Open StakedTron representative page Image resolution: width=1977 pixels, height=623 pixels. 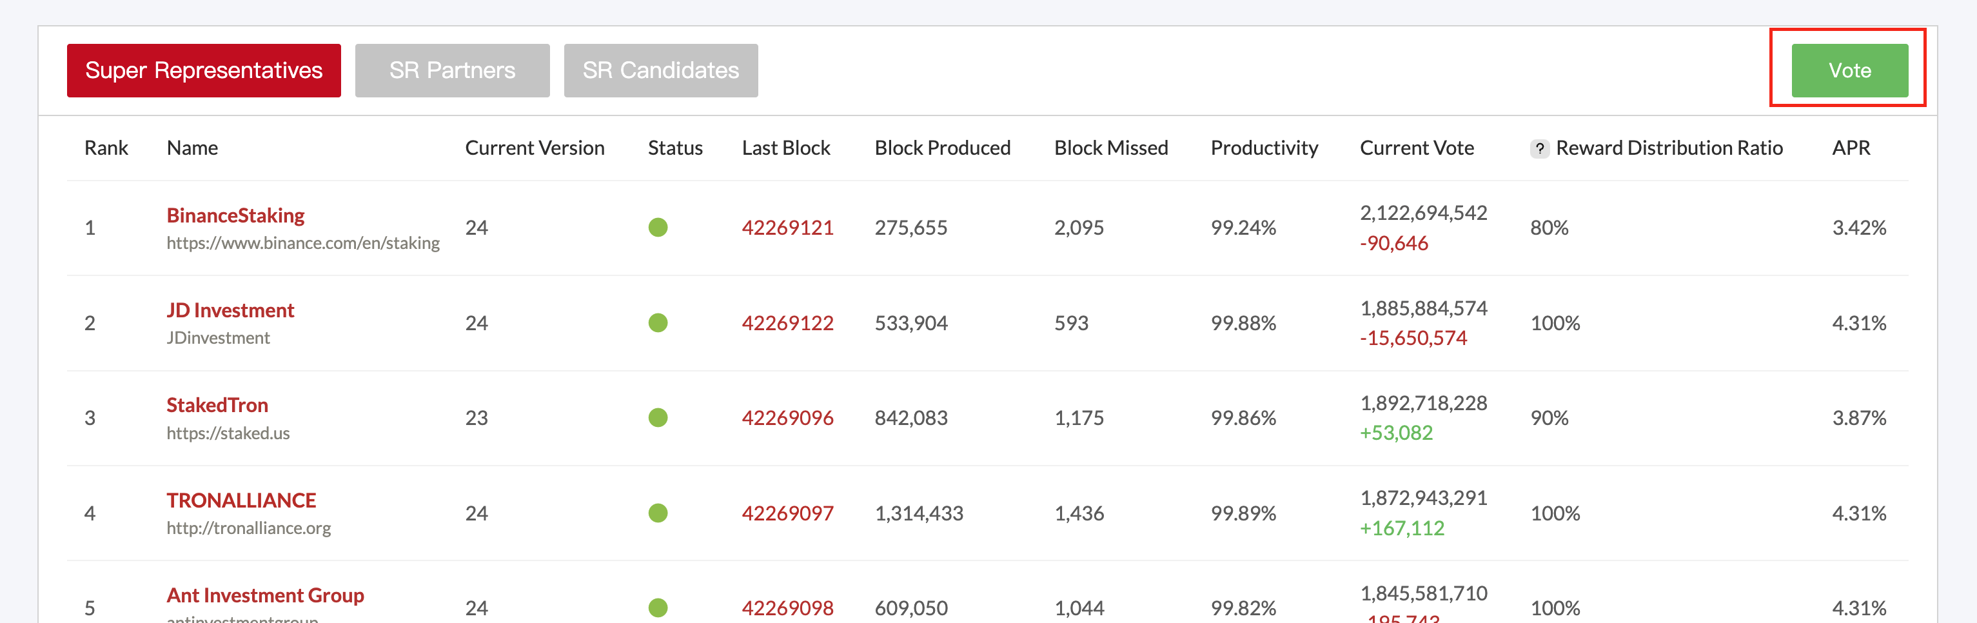[x=217, y=405]
